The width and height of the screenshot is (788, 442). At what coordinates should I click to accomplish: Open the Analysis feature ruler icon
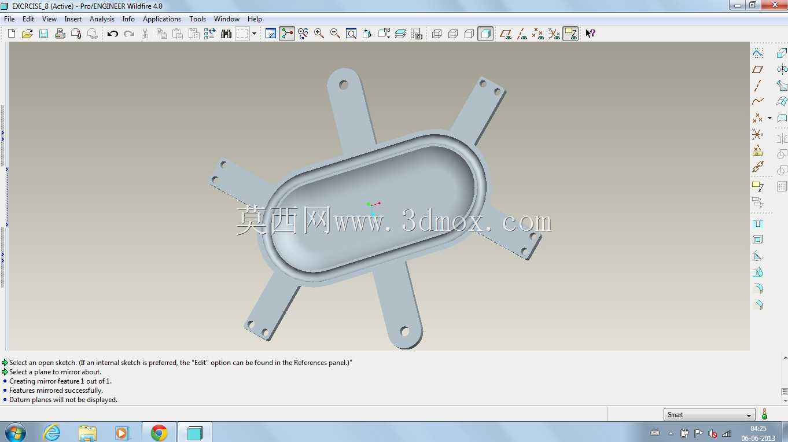pos(757,151)
